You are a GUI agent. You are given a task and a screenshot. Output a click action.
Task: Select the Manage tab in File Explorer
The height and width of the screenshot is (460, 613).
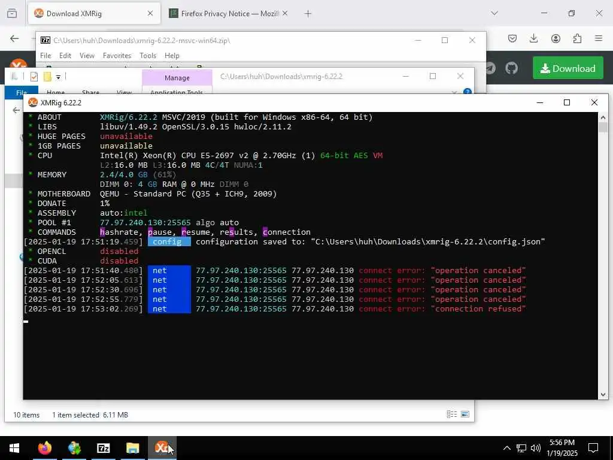coord(177,78)
